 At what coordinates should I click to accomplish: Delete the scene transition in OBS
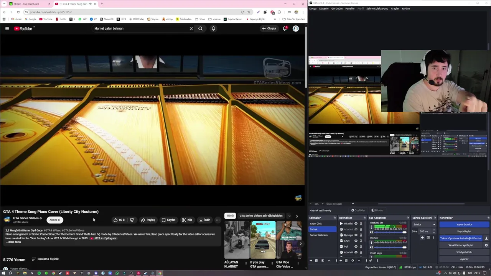coord(428,238)
